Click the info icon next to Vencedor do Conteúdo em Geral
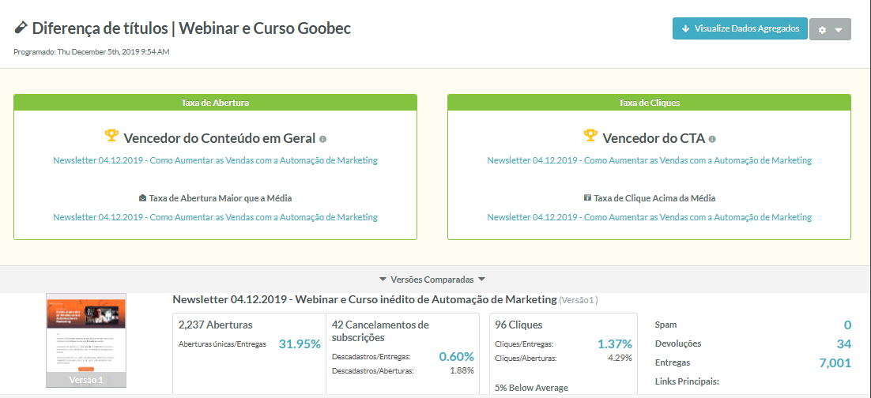Image resolution: width=871 pixels, height=398 pixels. 323,139
